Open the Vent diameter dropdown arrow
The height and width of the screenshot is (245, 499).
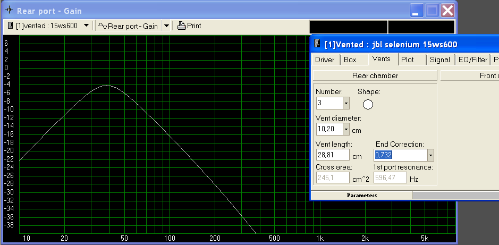[x=346, y=129]
